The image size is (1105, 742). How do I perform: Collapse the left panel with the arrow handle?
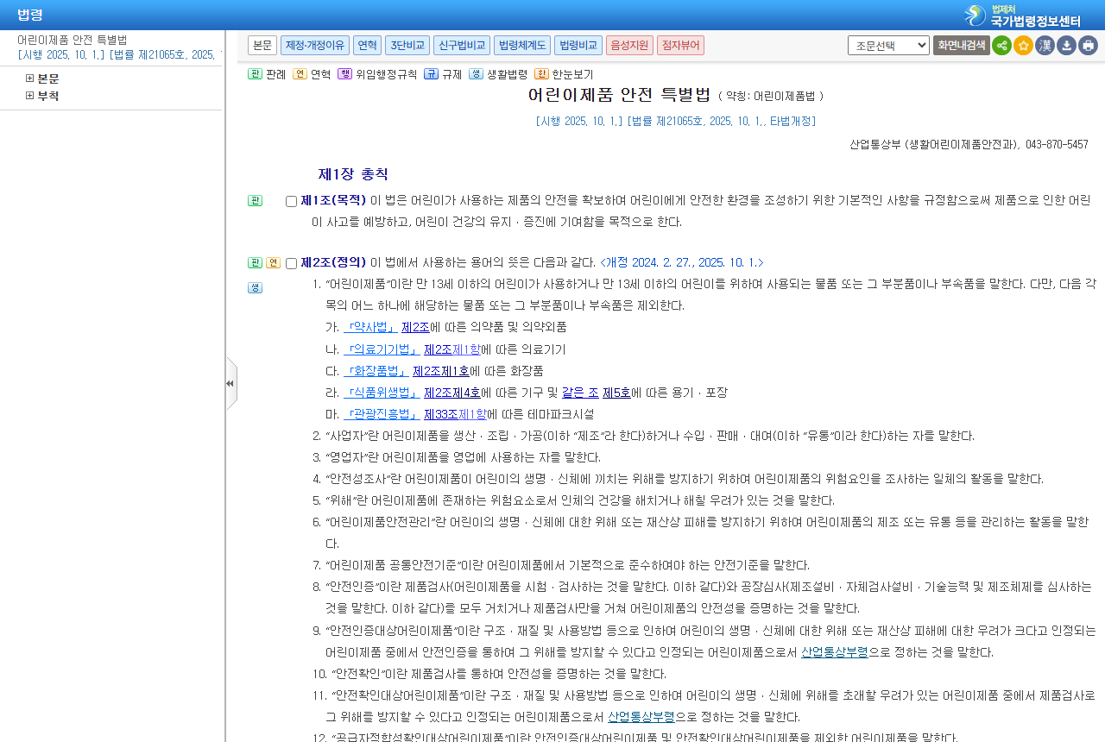tap(230, 383)
